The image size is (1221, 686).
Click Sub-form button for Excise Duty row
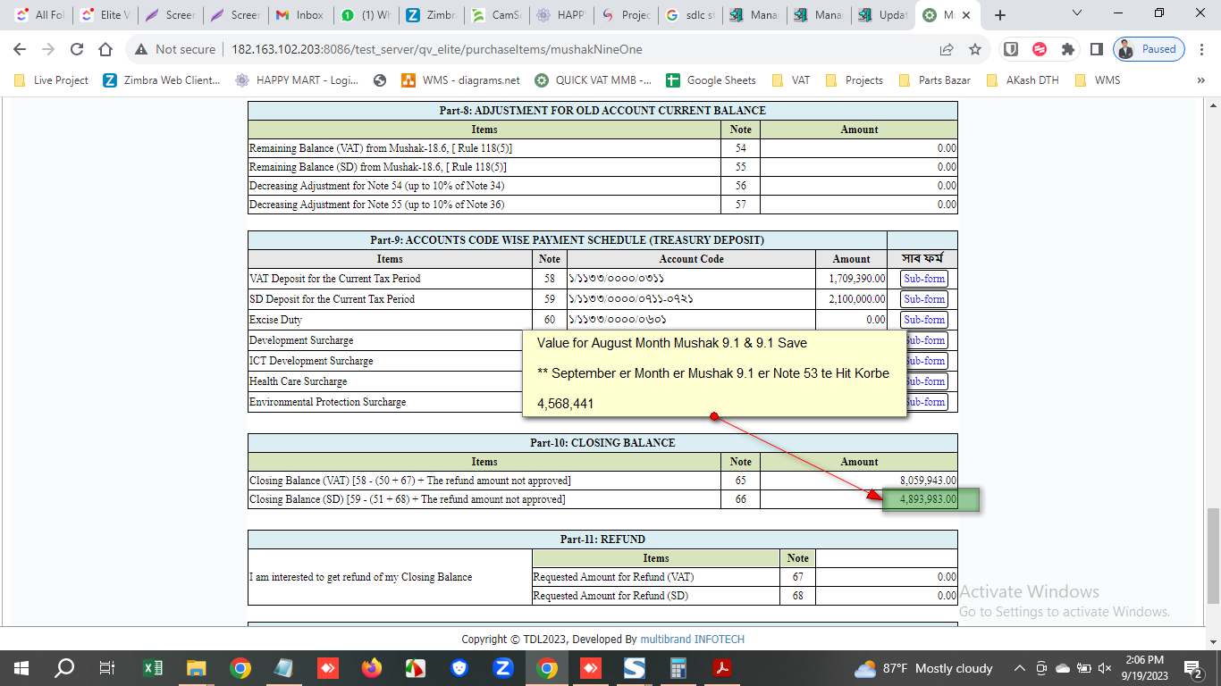(x=923, y=320)
